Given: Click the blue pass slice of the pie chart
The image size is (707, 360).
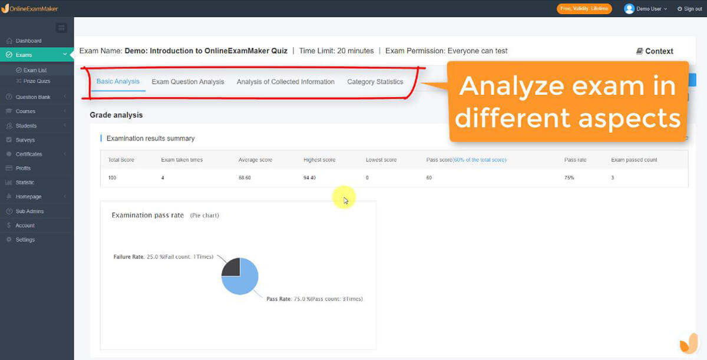Looking at the screenshot, I should point(244,281).
